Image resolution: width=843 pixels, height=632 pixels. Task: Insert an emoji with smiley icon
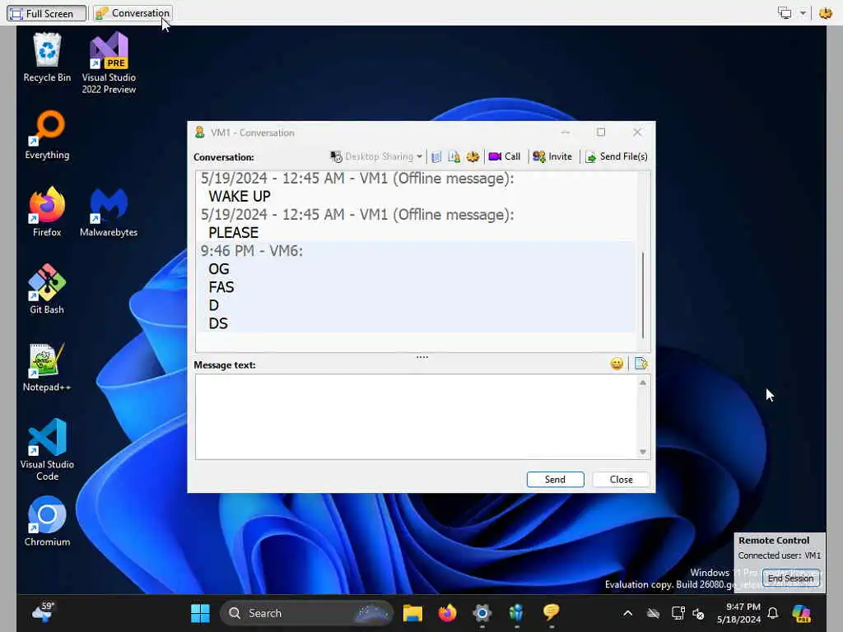(x=617, y=364)
